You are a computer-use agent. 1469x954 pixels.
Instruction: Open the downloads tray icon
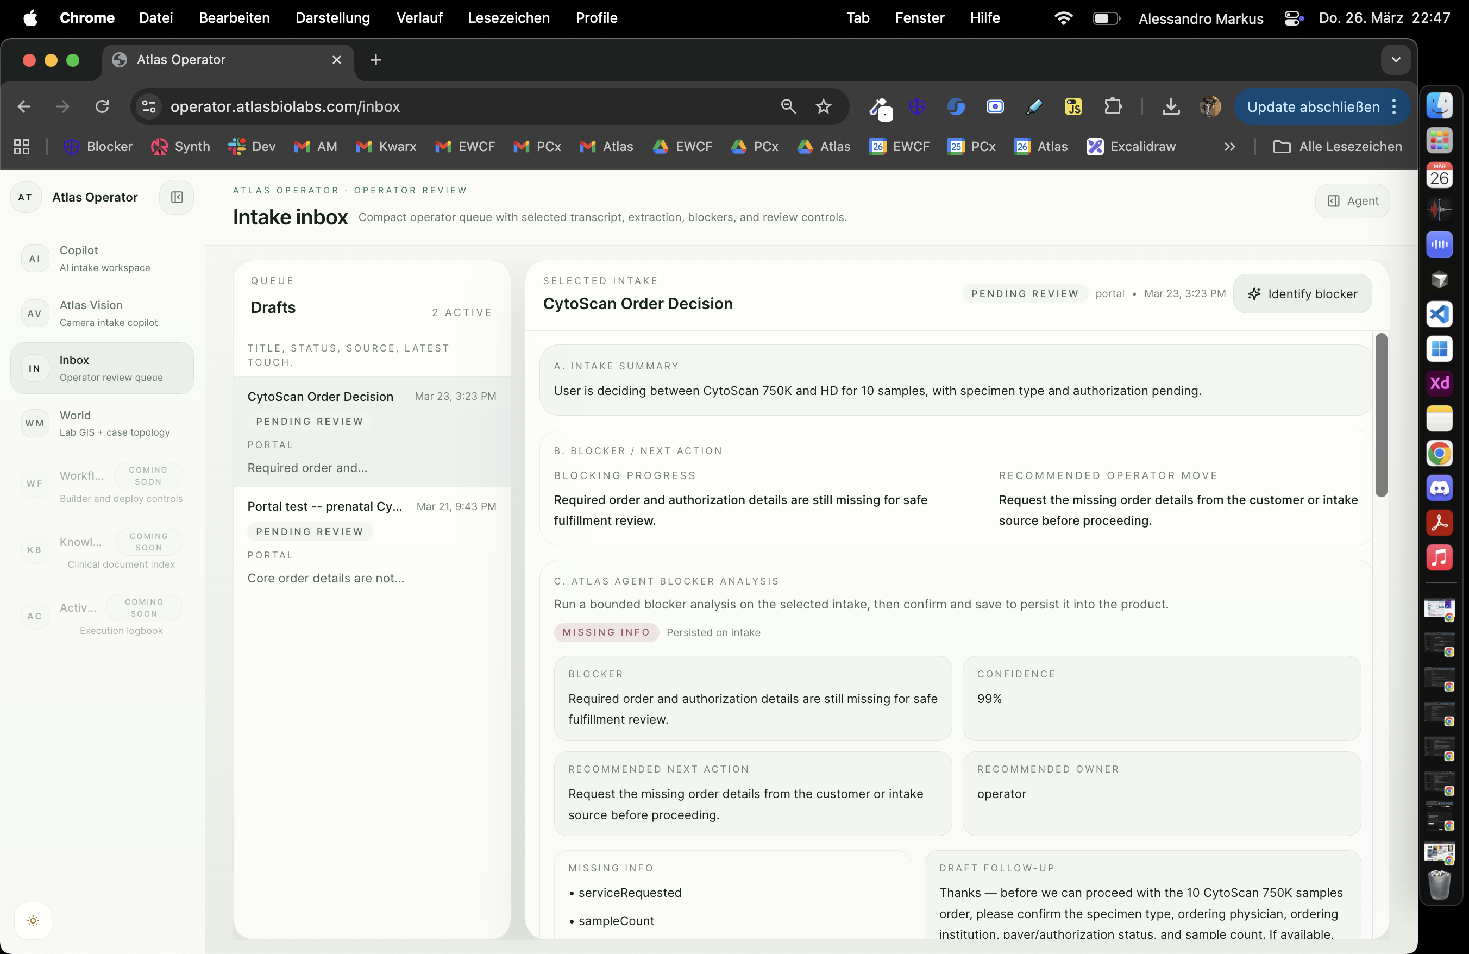pos(1170,106)
